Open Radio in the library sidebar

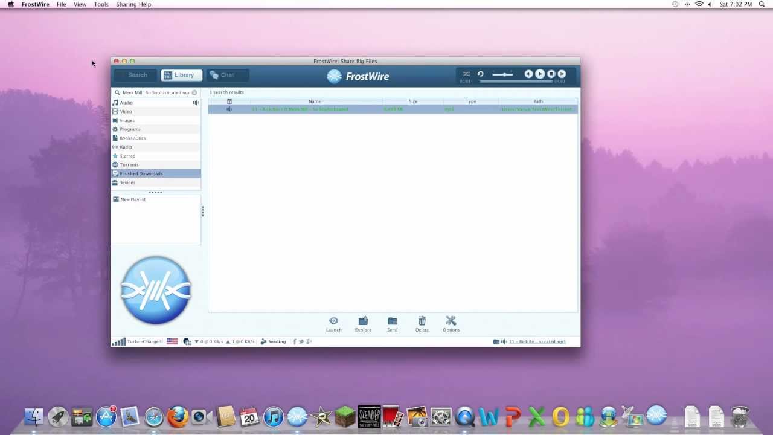[156, 147]
